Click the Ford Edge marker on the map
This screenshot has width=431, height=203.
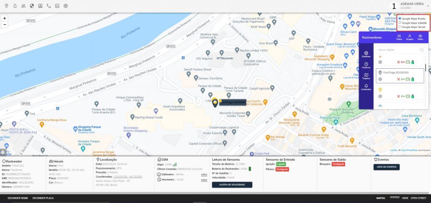[x=215, y=103]
